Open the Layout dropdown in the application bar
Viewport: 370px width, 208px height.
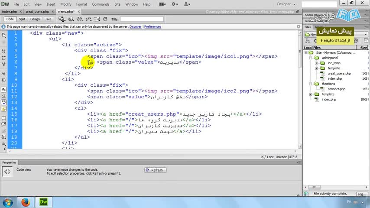point(162,4)
